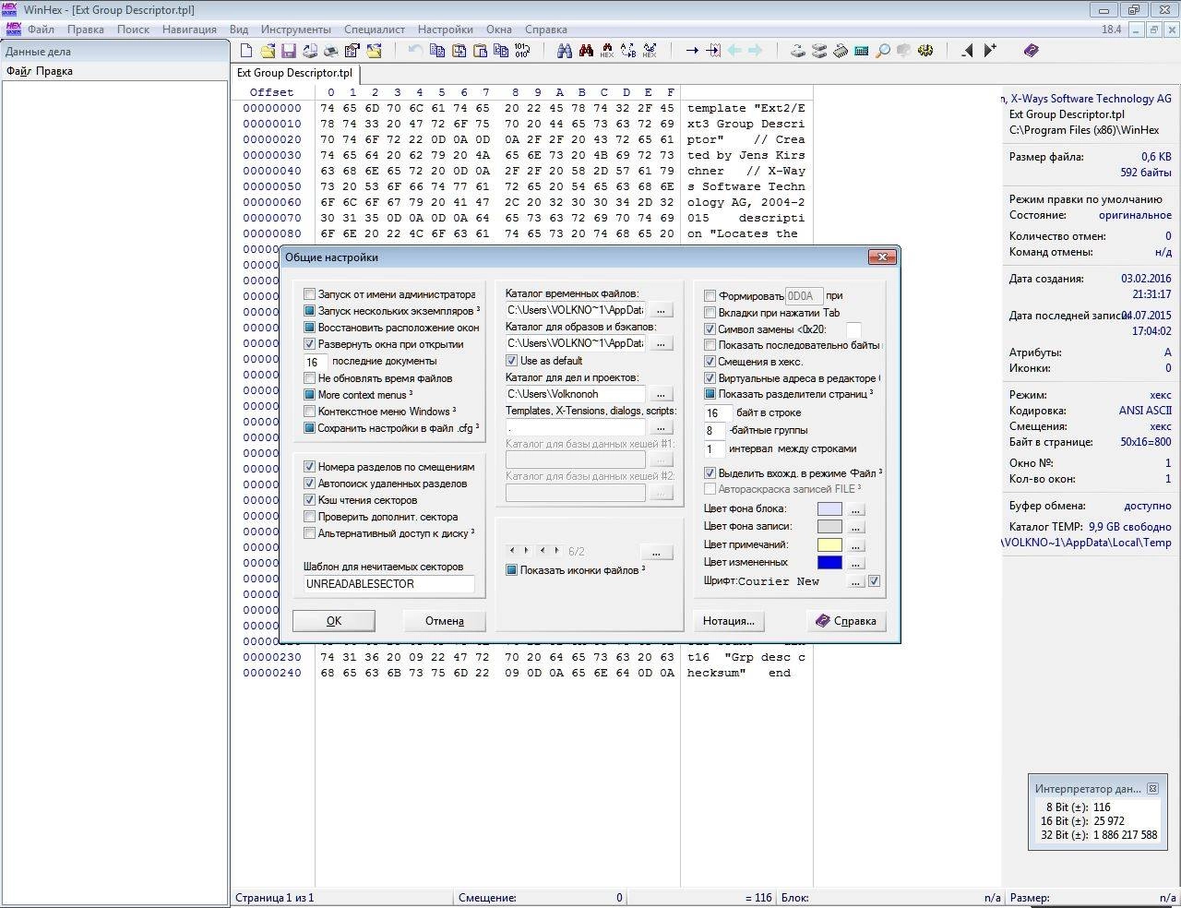Click the Go To Offset arrow icon

(x=692, y=51)
